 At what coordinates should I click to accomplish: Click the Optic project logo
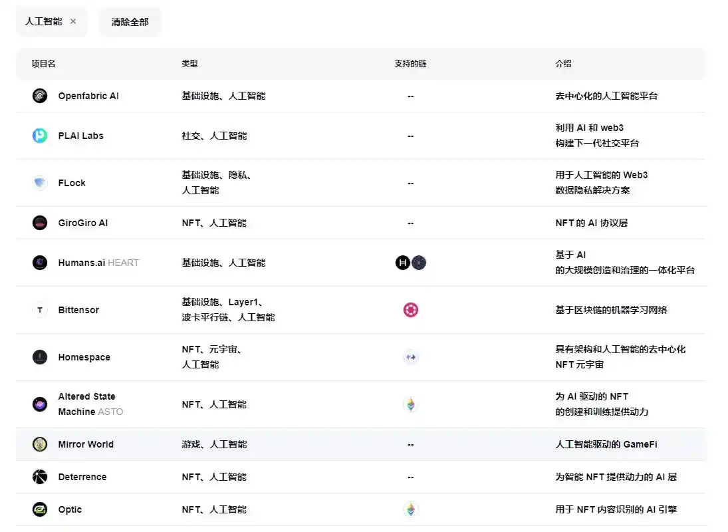[x=40, y=509]
